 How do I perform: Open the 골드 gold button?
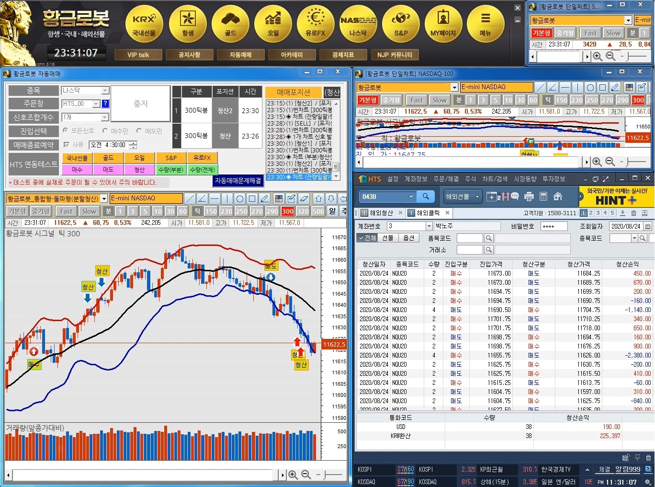coord(230,23)
